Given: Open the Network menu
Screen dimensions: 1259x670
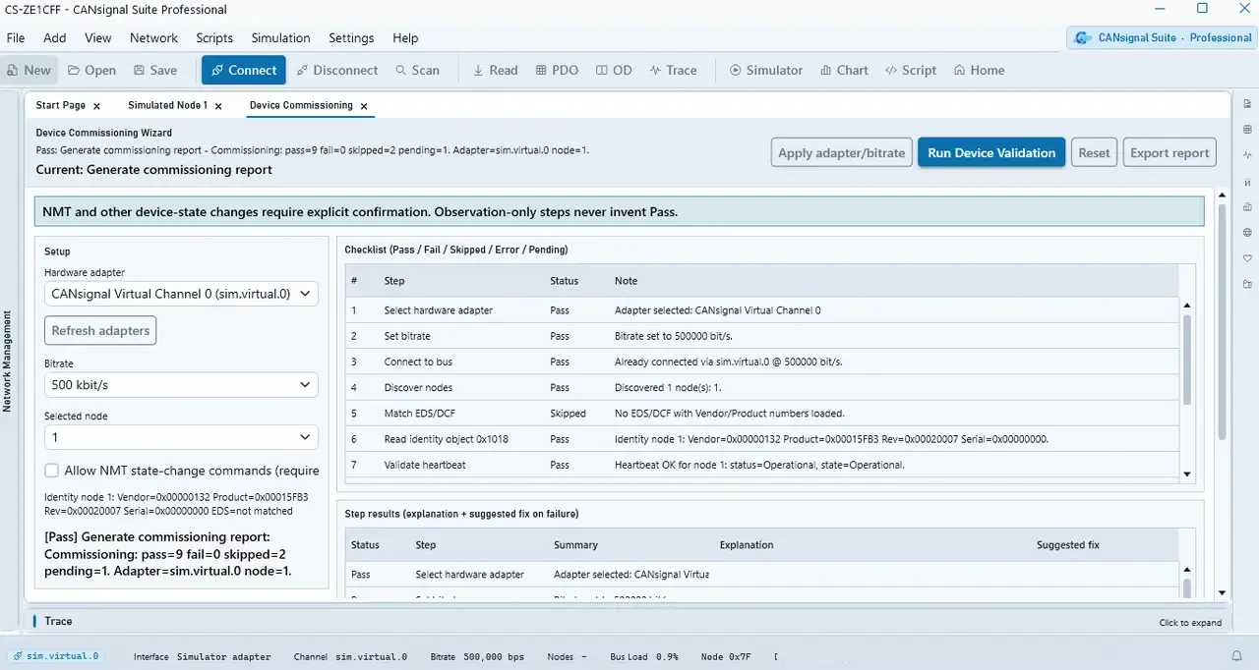Looking at the screenshot, I should coord(153,37).
